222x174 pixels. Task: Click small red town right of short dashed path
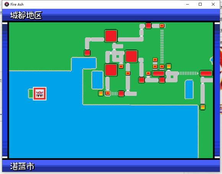pyautogui.click(x=121, y=94)
